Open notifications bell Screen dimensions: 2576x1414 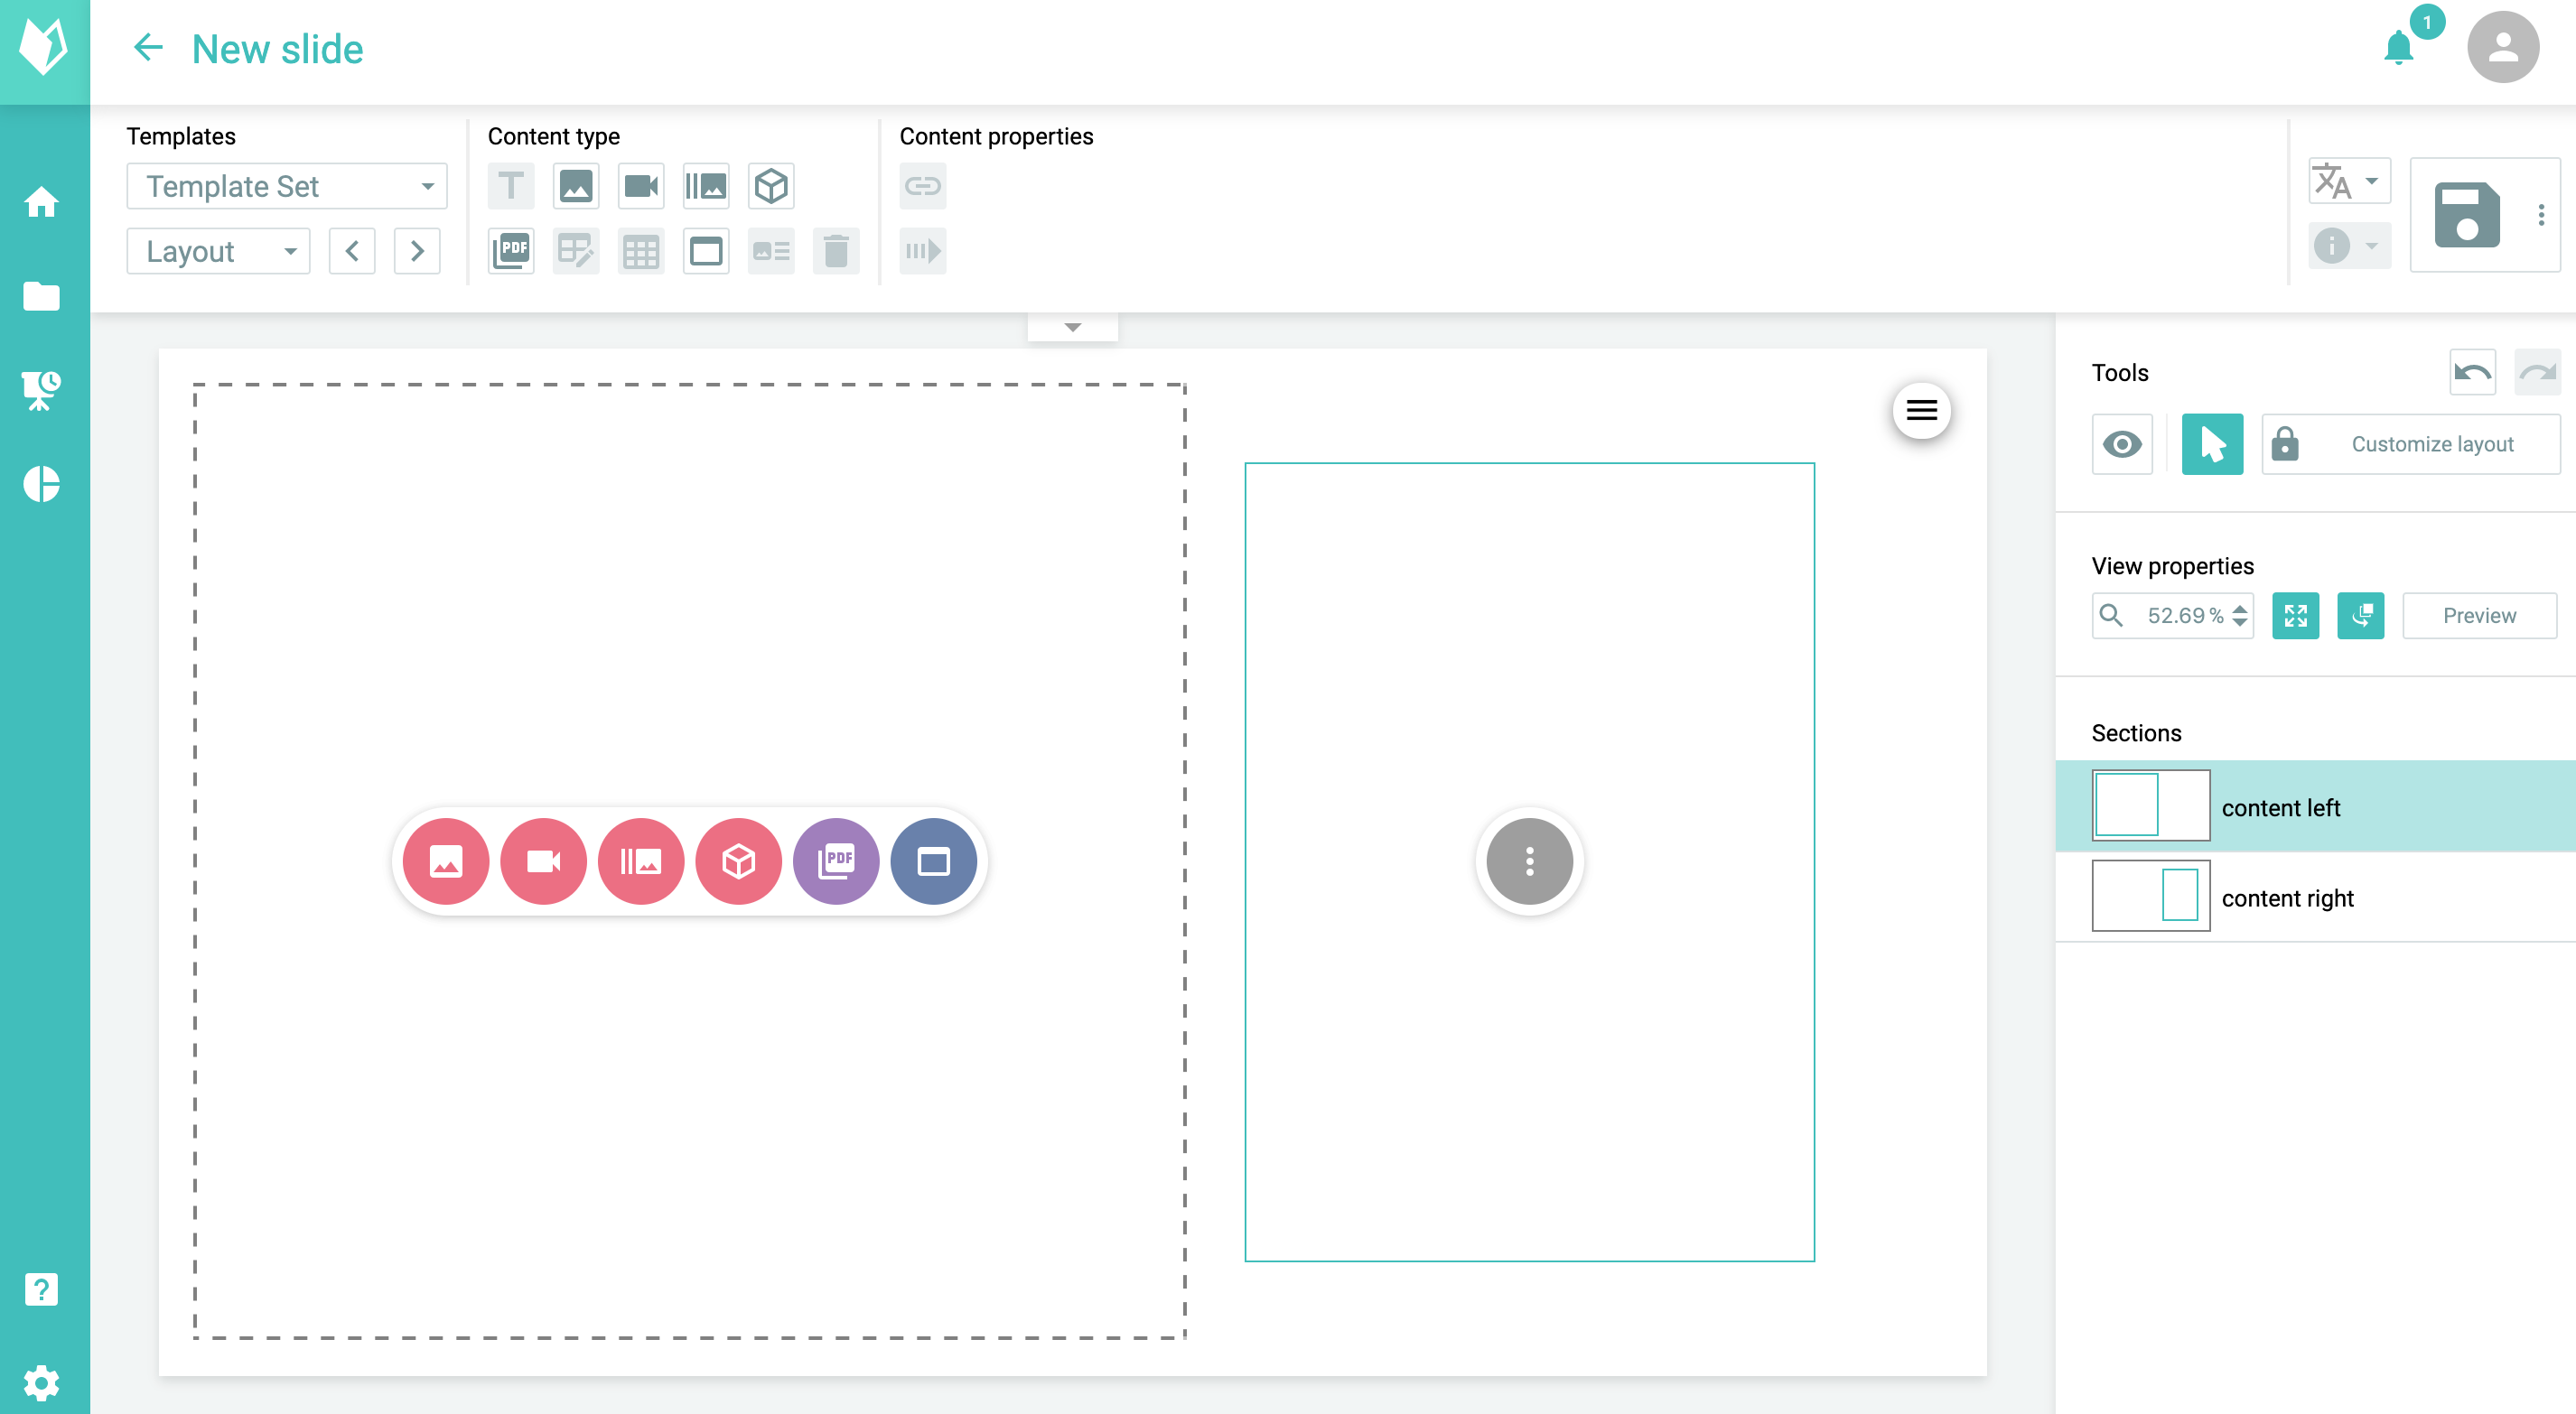click(x=2398, y=47)
